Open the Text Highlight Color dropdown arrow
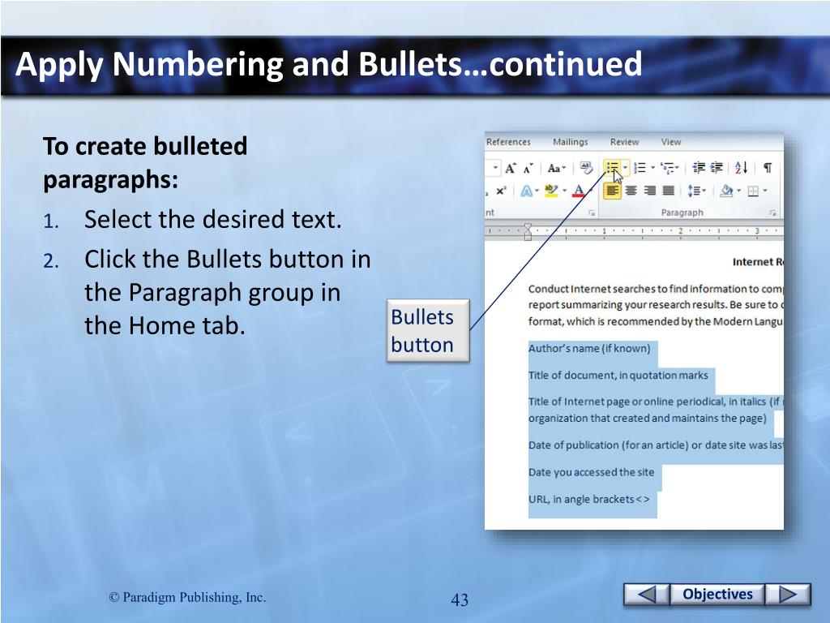Image resolution: width=830 pixels, height=623 pixels. 564,191
